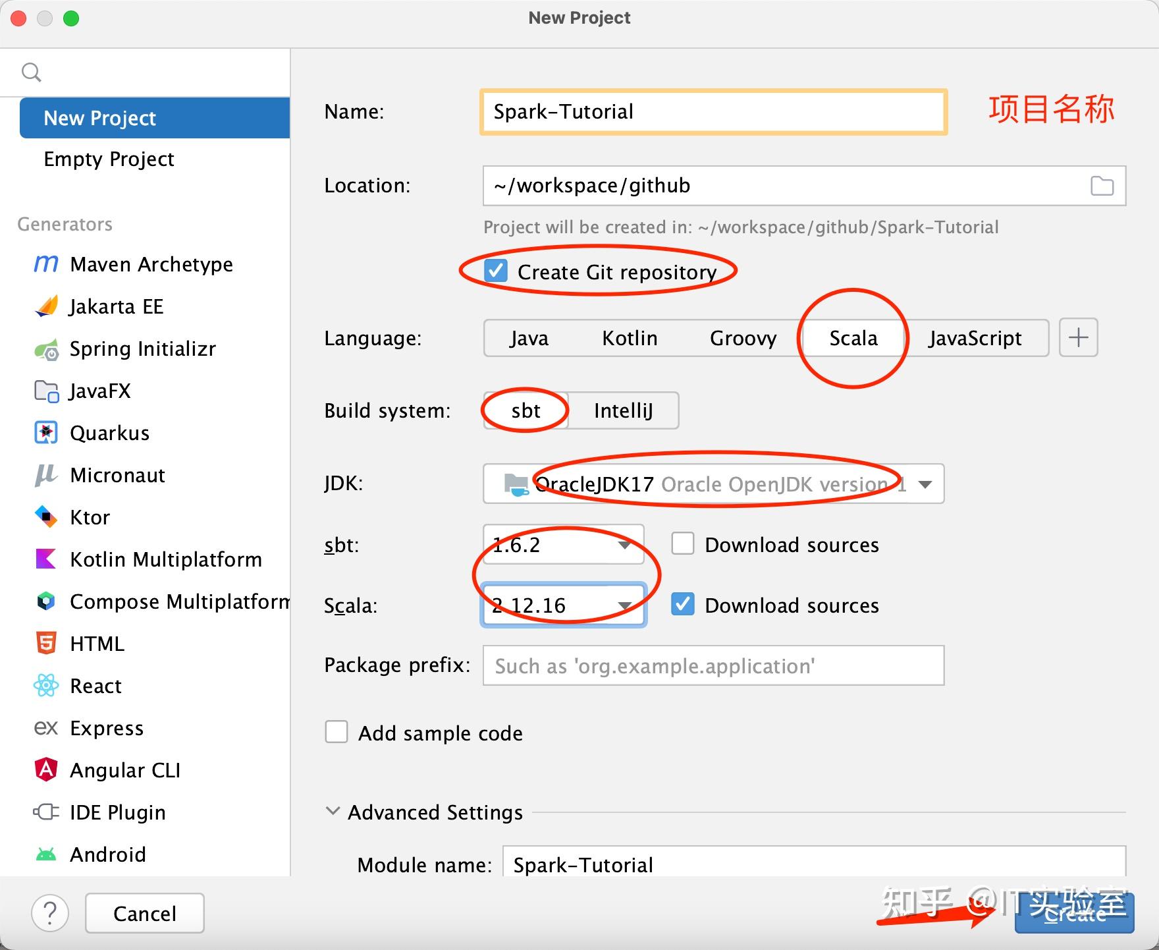The width and height of the screenshot is (1159, 950).
Task: Click the React icon
Action: [46, 686]
